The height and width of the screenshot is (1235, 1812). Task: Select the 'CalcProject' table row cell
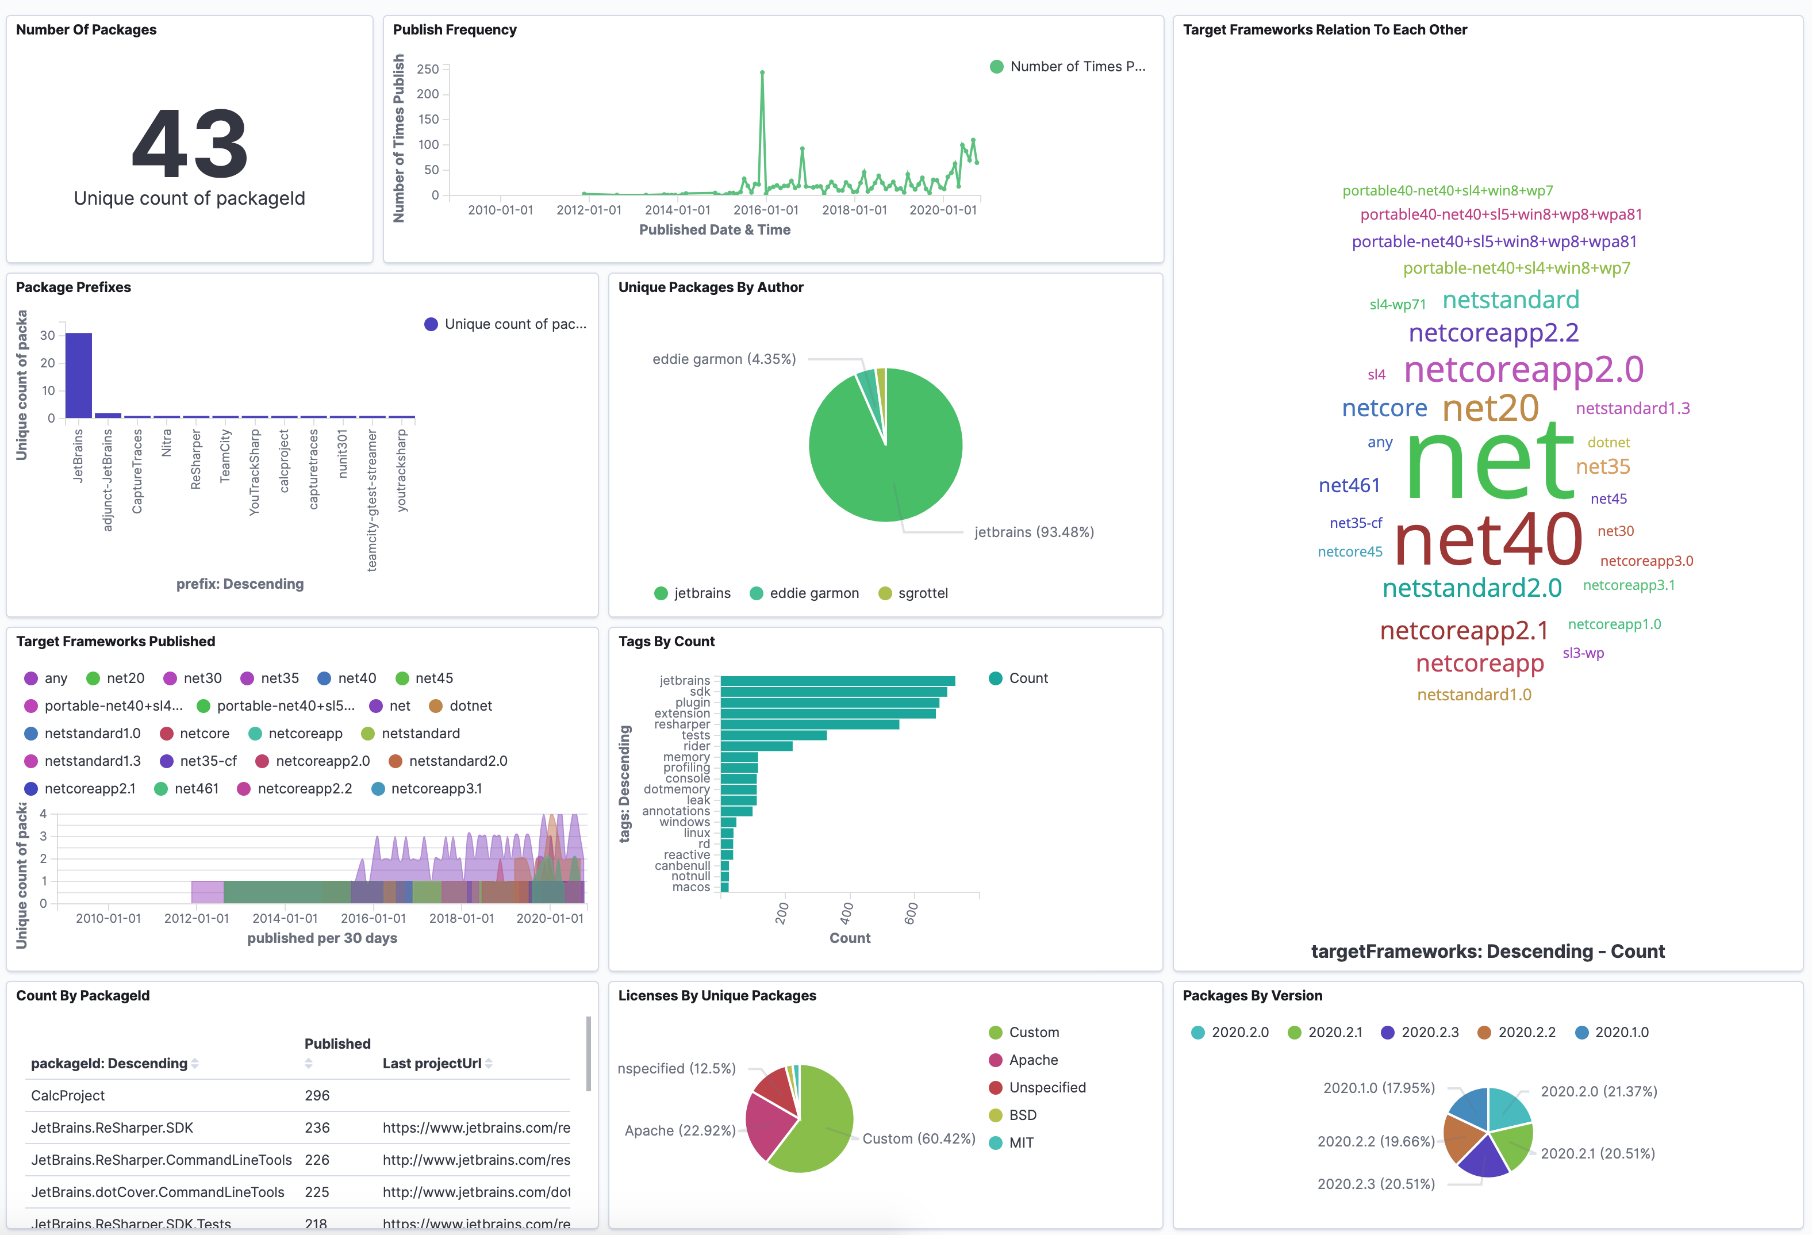pos(68,1096)
